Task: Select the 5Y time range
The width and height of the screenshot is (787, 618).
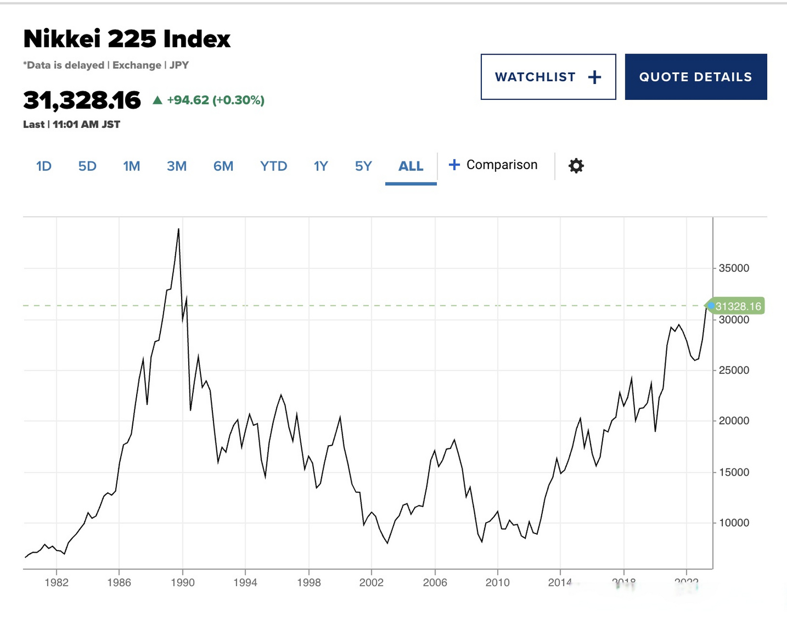Action: pyautogui.click(x=364, y=166)
